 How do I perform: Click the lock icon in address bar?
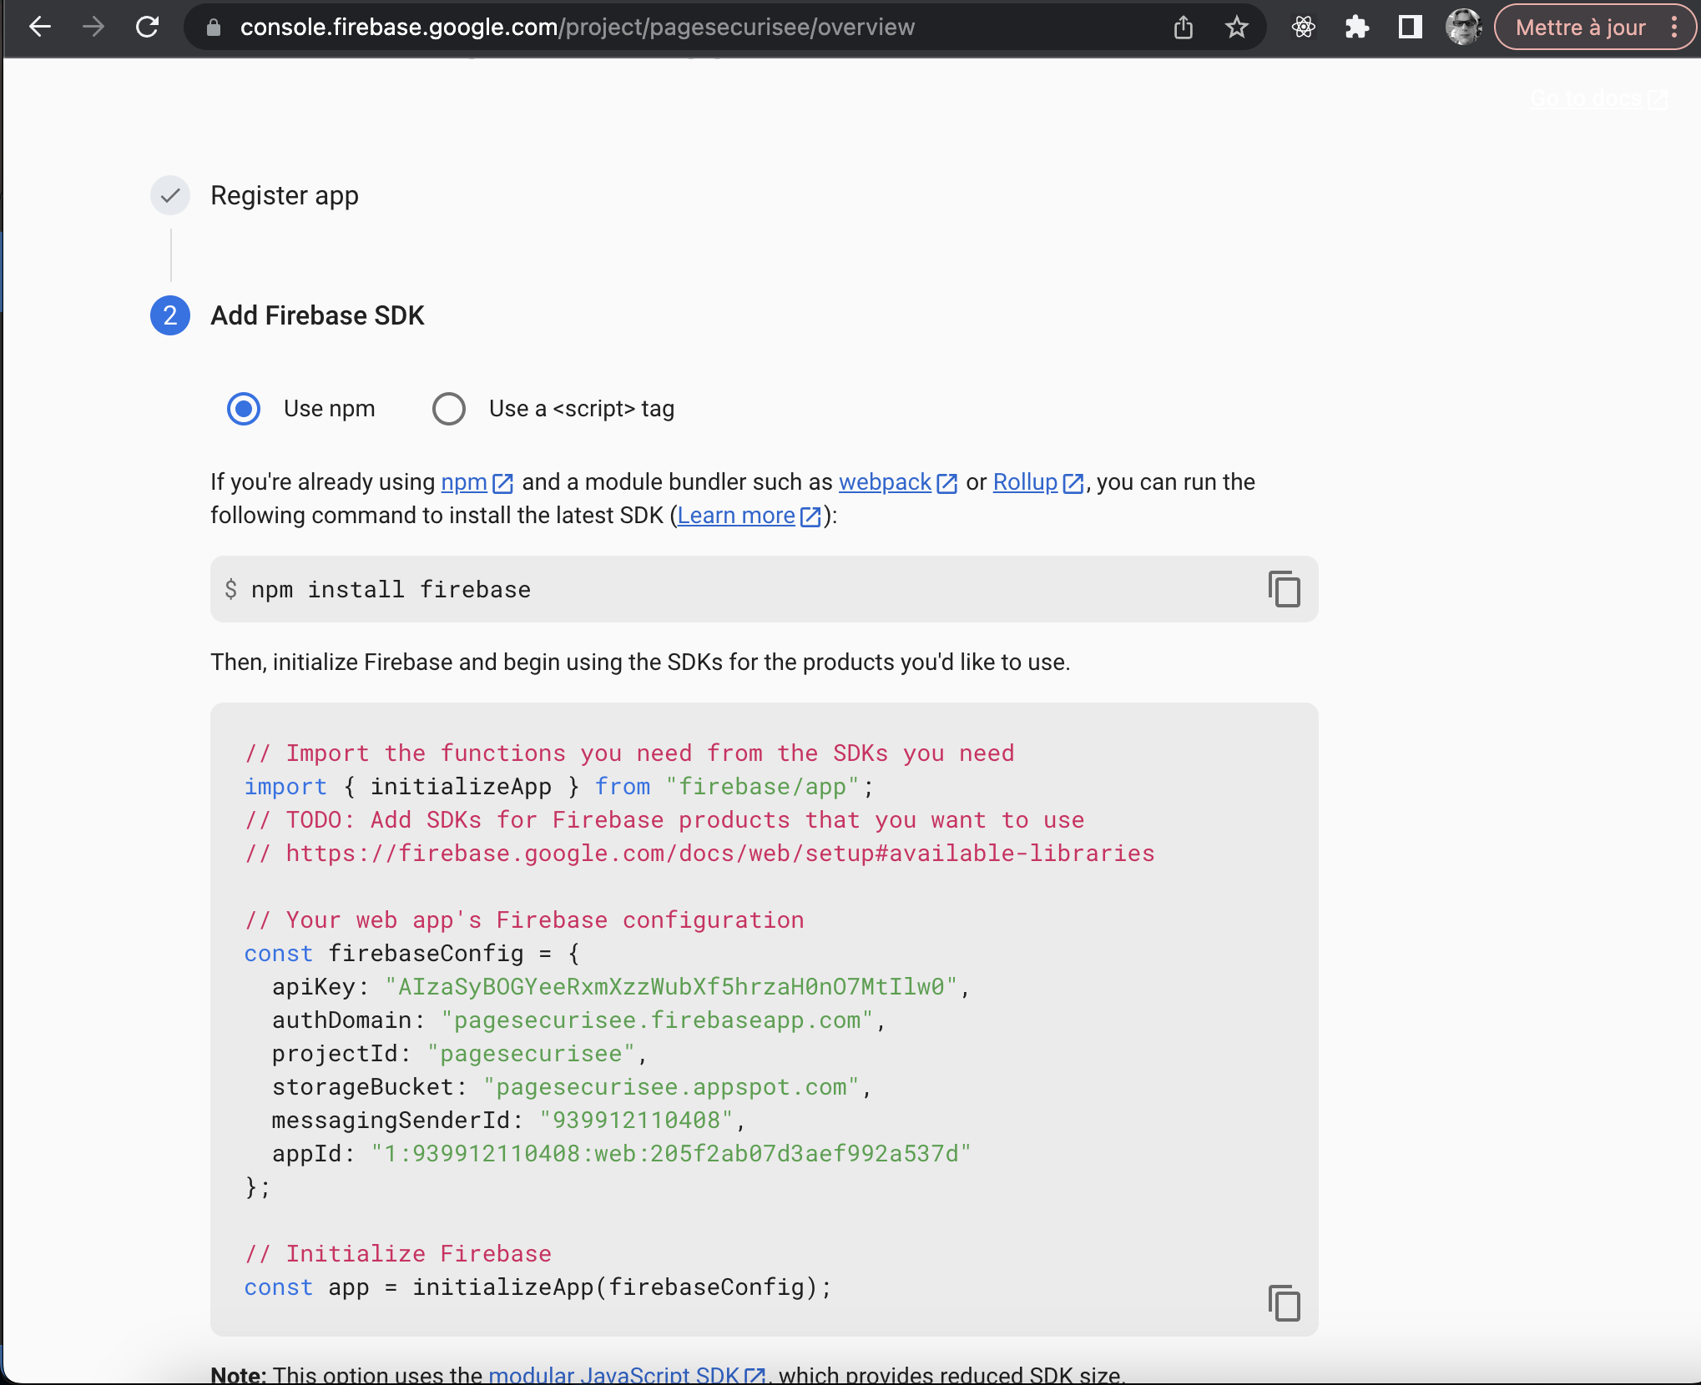coord(214,28)
